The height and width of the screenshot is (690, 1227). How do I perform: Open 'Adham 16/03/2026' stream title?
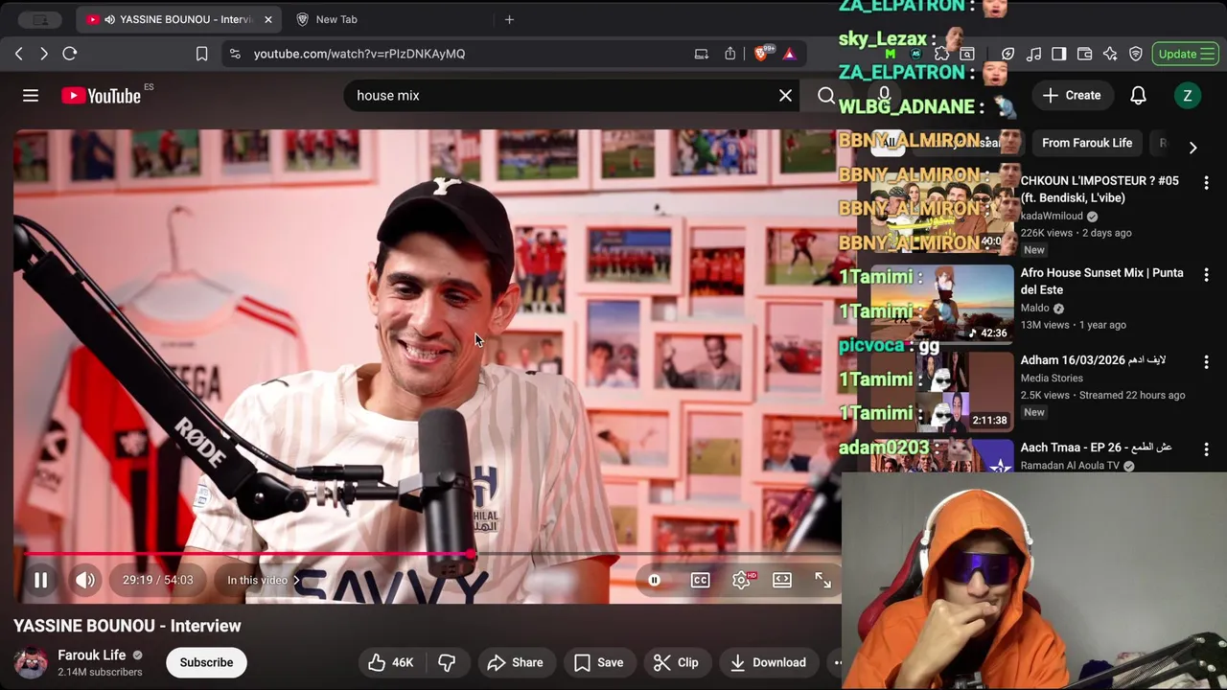(x=1093, y=360)
